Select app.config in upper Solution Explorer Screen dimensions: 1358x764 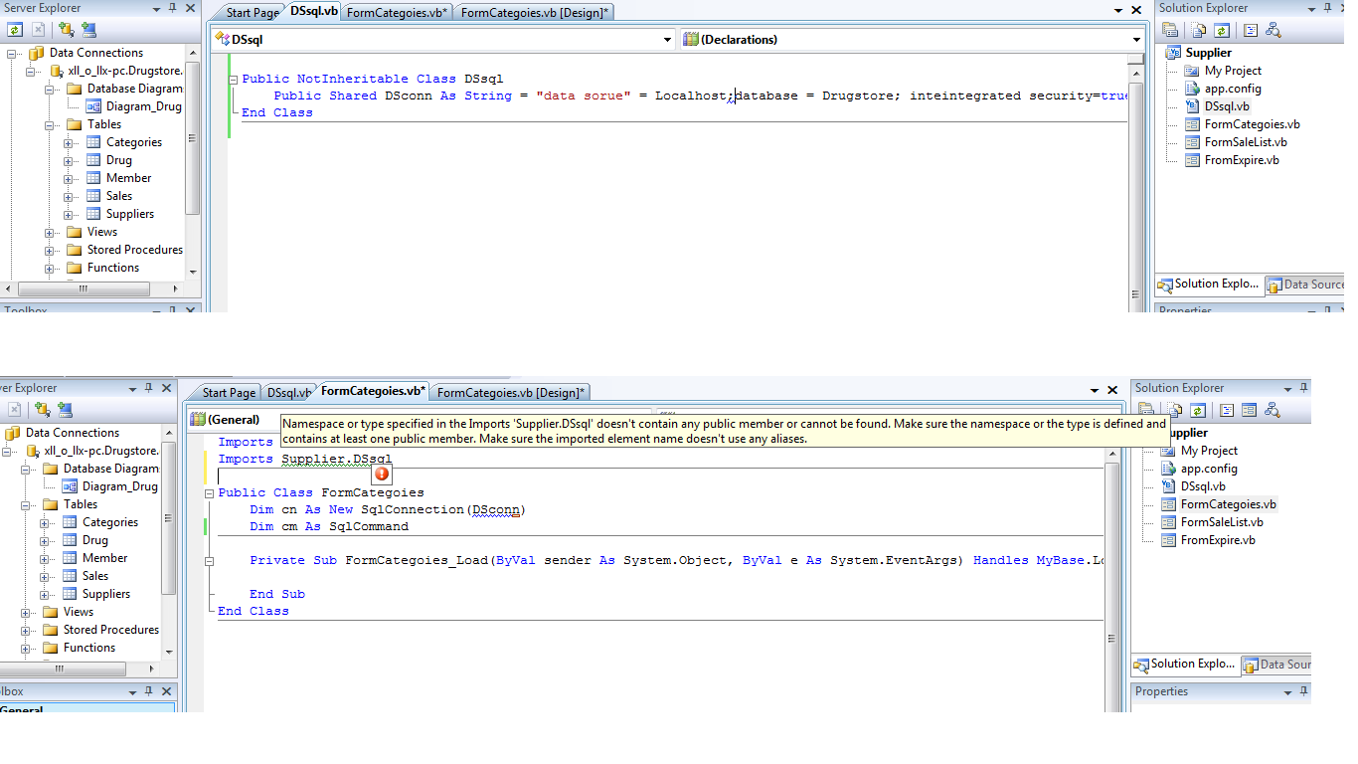[x=1223, y=89]
